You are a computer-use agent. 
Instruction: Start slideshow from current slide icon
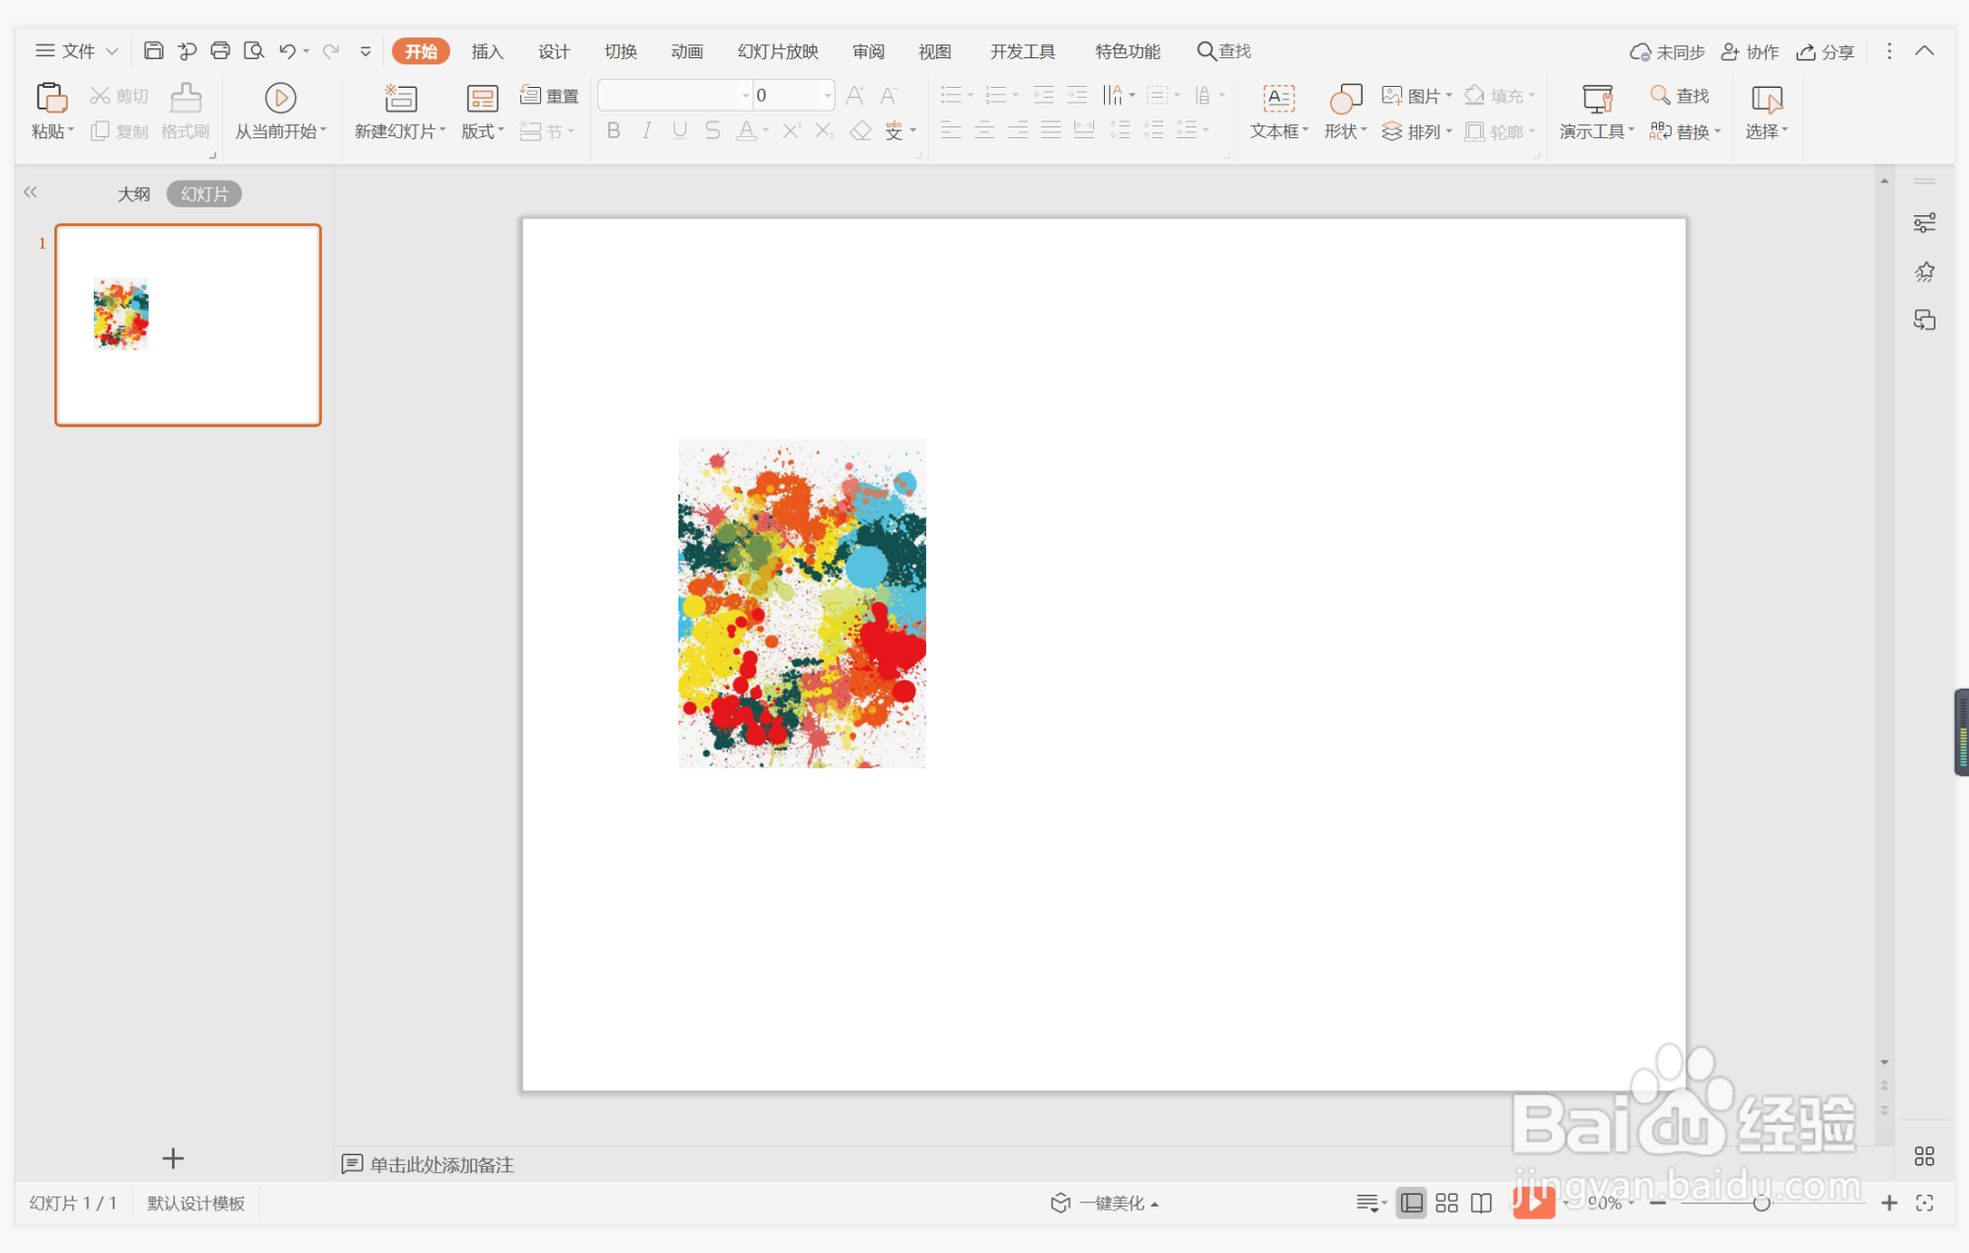coord(280,98)
